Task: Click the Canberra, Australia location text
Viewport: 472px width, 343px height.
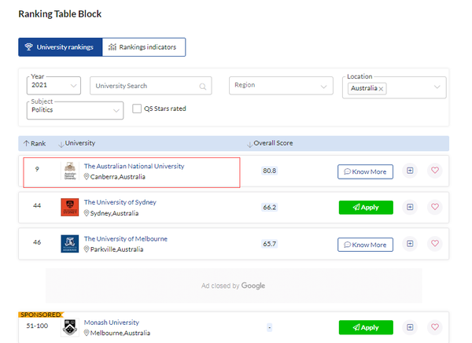Action: click(118, 177)
